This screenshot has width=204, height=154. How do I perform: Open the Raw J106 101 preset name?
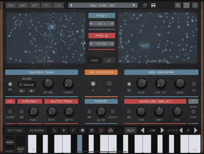coord(102,5)
